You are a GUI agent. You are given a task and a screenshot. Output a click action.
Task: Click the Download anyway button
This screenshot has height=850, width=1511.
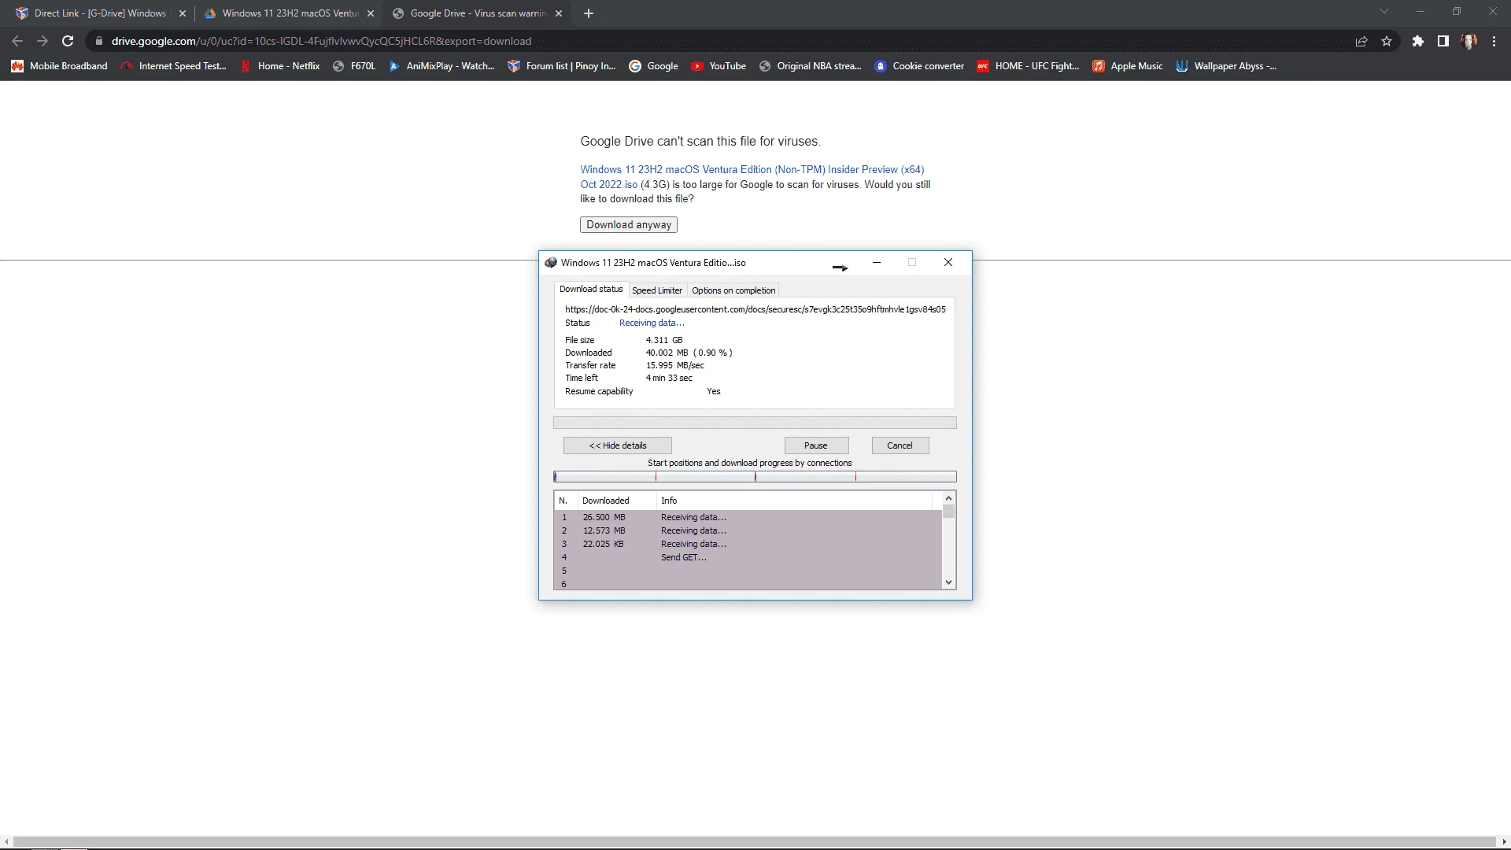coord(629,225)
